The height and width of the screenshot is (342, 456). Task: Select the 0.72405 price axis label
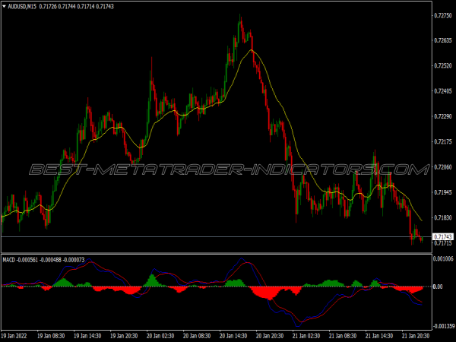[x=443, y=91]
